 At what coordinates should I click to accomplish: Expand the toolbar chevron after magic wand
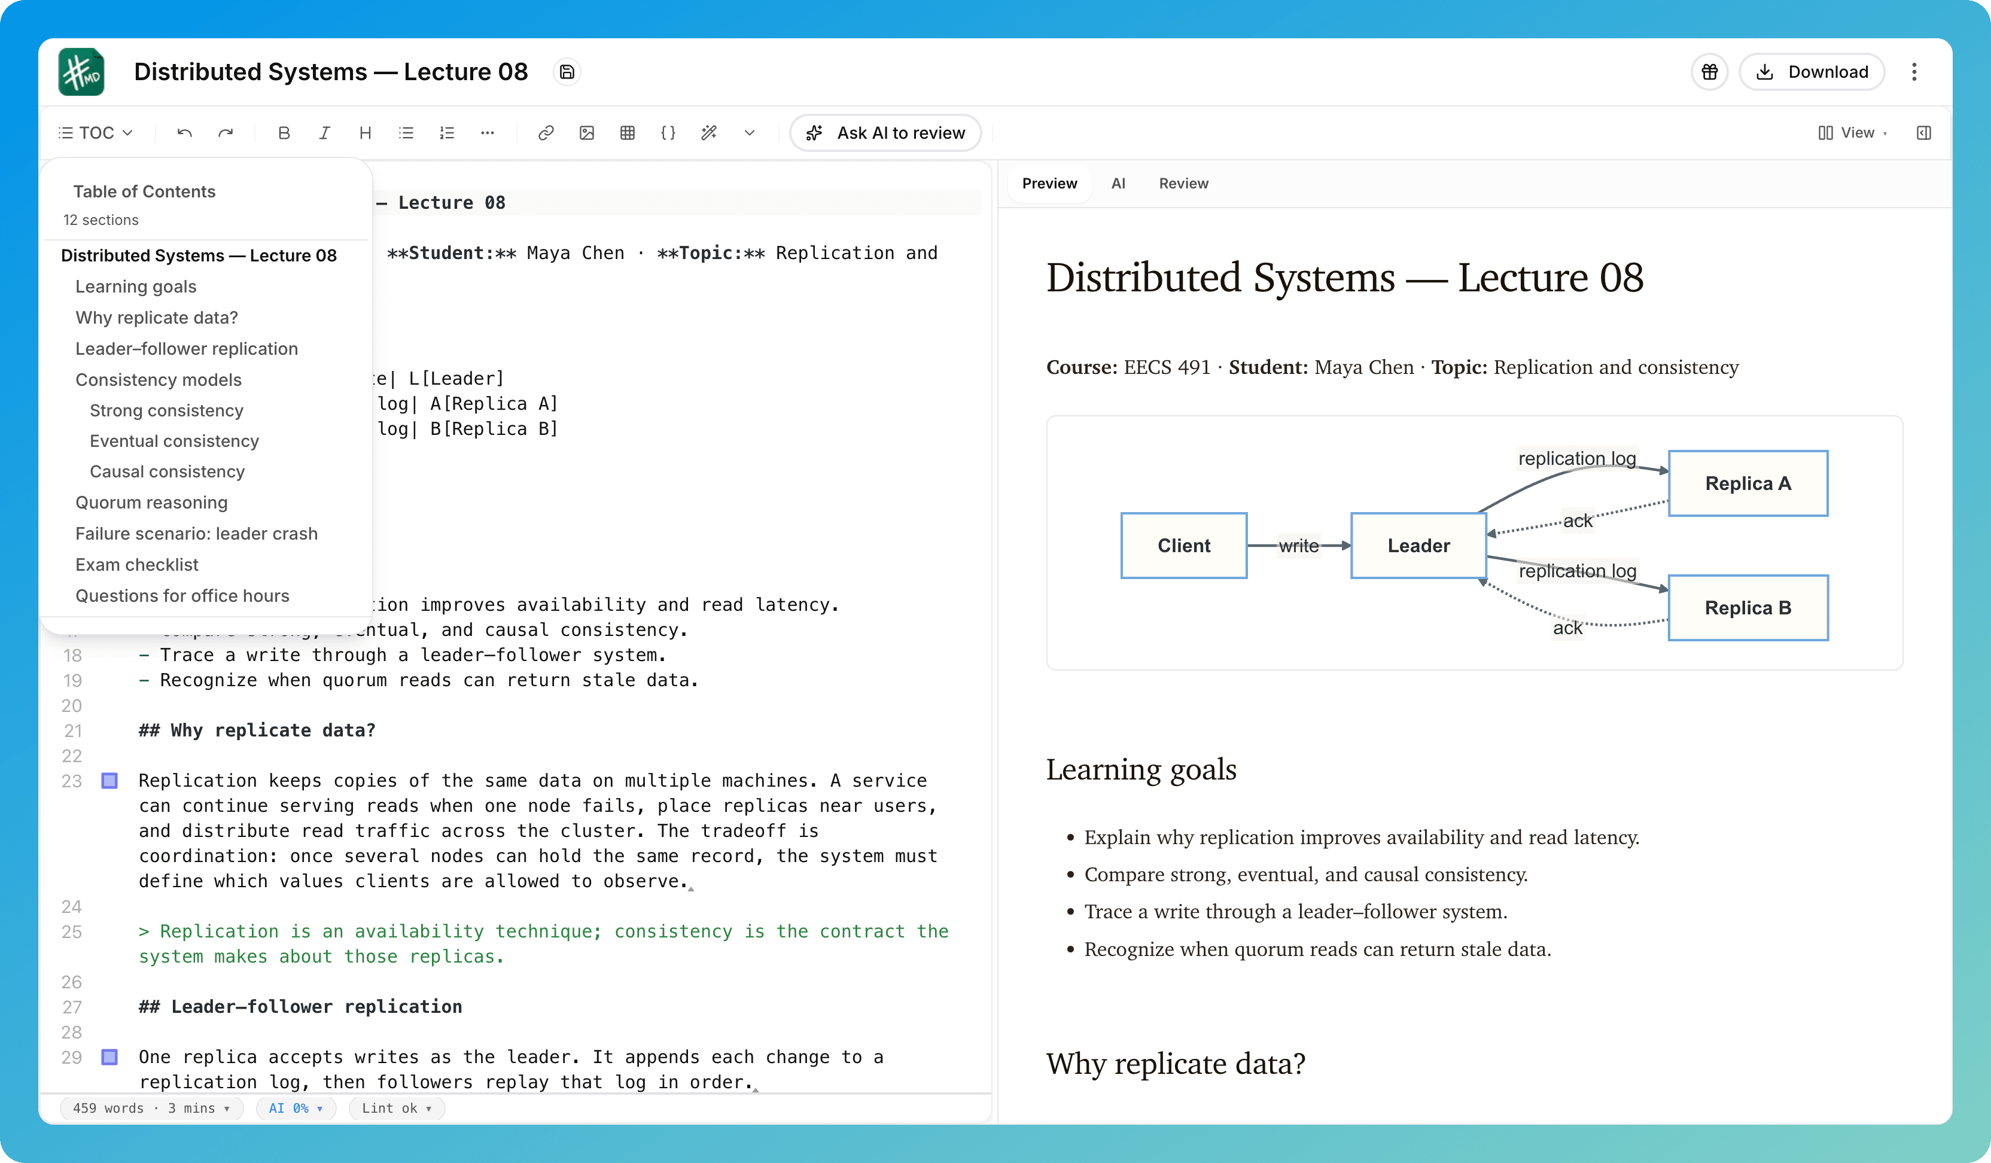point(750,133)
